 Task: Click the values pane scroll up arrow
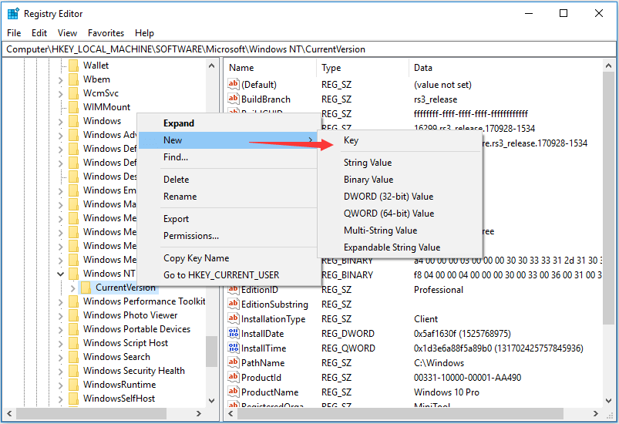[x=608, y=66]
